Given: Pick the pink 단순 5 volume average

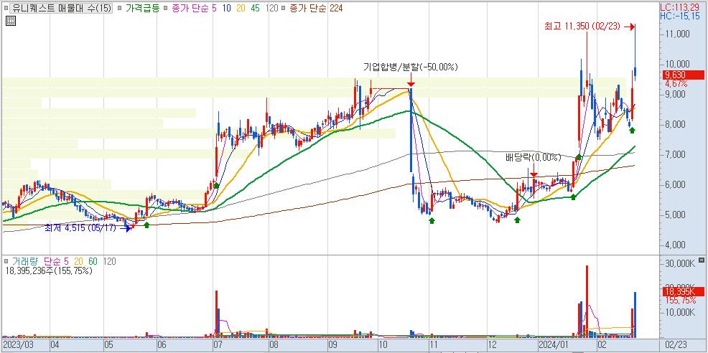Looking at the screenshot, I should click(x=57, y=261).
